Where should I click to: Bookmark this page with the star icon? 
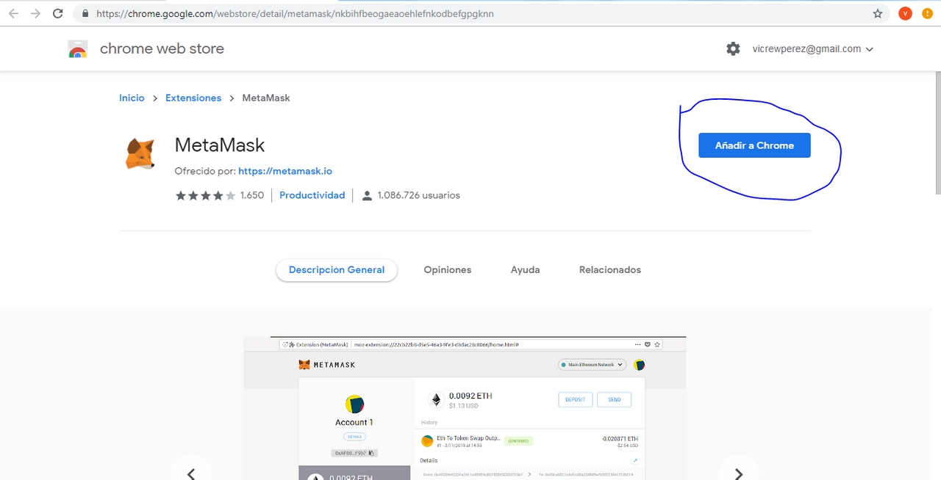(x=877, y=13)
